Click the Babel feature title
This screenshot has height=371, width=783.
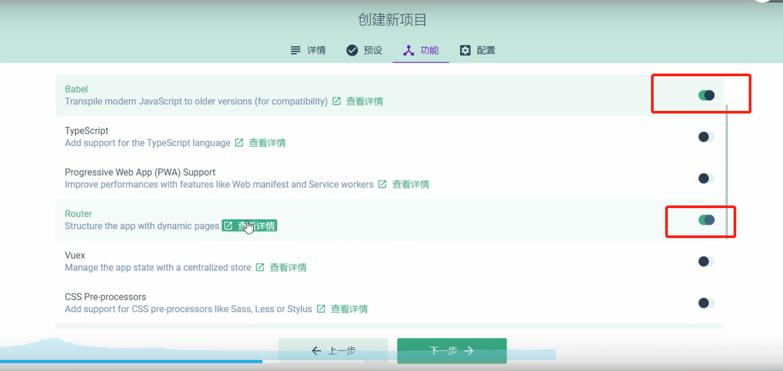pos(76,89)
